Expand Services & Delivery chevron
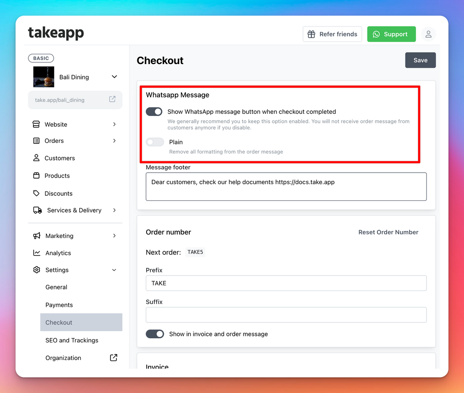Screen dimensions: 464x393 point(114,210)
